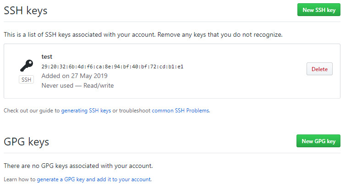
Task: Open the generating SSH keys guide link
Action: [x=86, y=111]
